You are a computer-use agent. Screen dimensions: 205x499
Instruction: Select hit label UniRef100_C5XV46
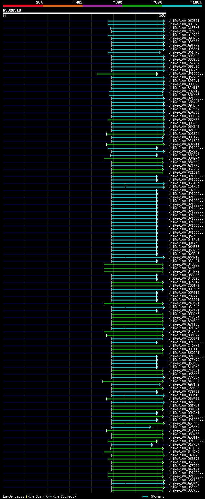(184, 102)
